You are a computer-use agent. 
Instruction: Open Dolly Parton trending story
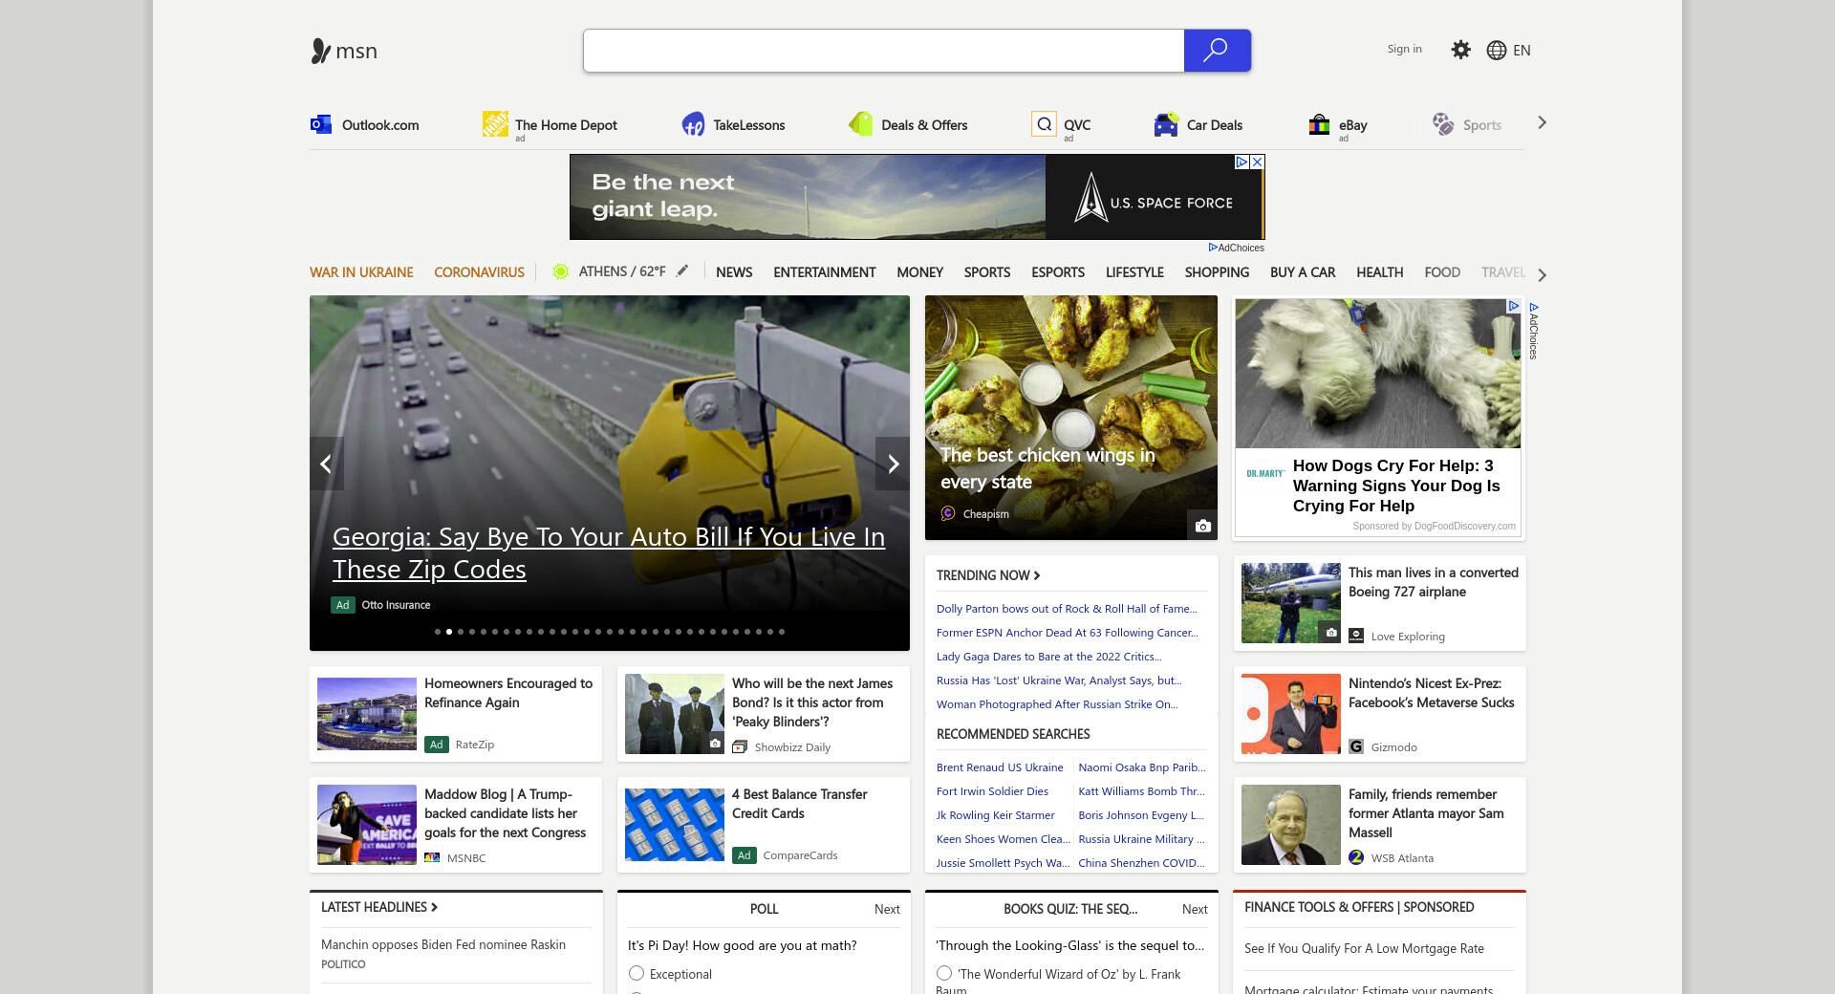(x=1067, y=609)
